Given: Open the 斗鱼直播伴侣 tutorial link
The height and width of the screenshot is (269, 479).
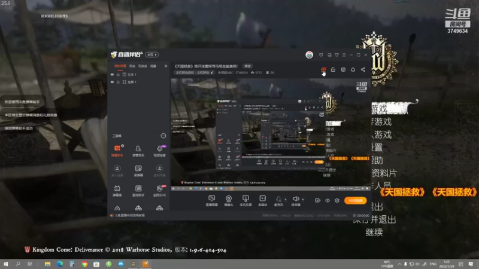Looking at the screenshot, I should pos(129,215).
